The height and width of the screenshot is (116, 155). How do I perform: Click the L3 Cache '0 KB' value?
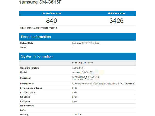74,101
